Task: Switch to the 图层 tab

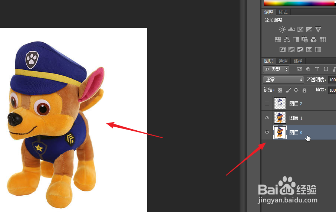Action: [269, 61]
